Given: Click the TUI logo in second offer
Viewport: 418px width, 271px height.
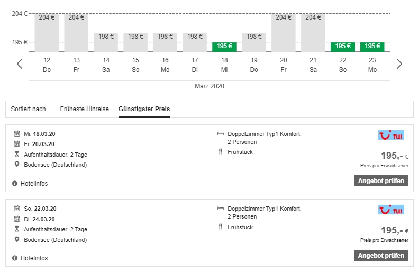Looking at the screenshot, I should coord(391,210).
